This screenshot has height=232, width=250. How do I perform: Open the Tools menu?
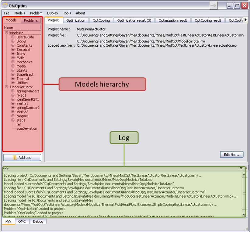tap(67, 13)
